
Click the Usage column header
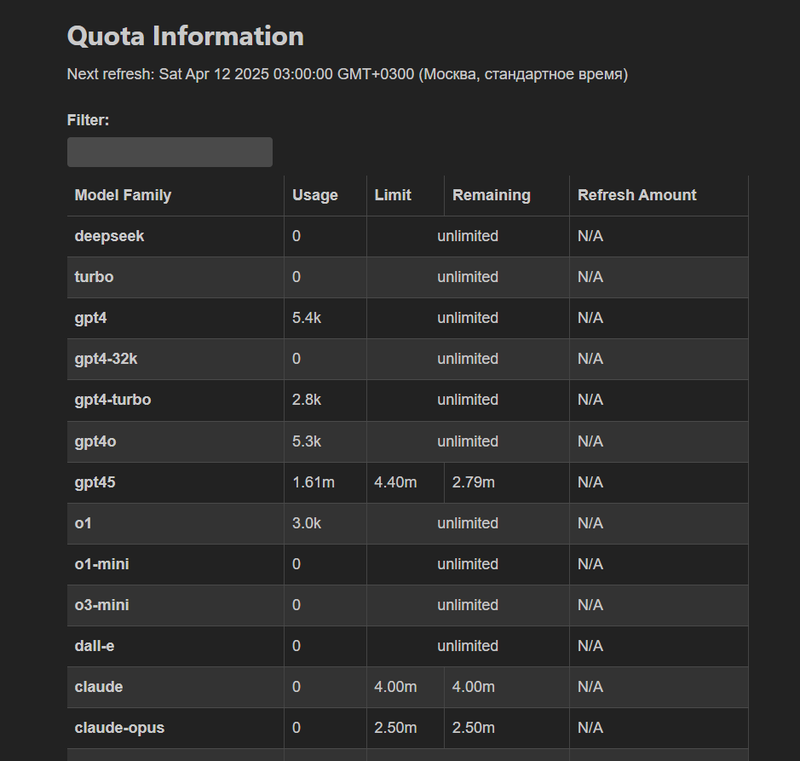tap(315, 195)
